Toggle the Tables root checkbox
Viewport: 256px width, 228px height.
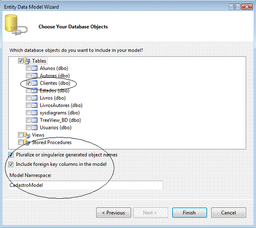coord(21,61)
